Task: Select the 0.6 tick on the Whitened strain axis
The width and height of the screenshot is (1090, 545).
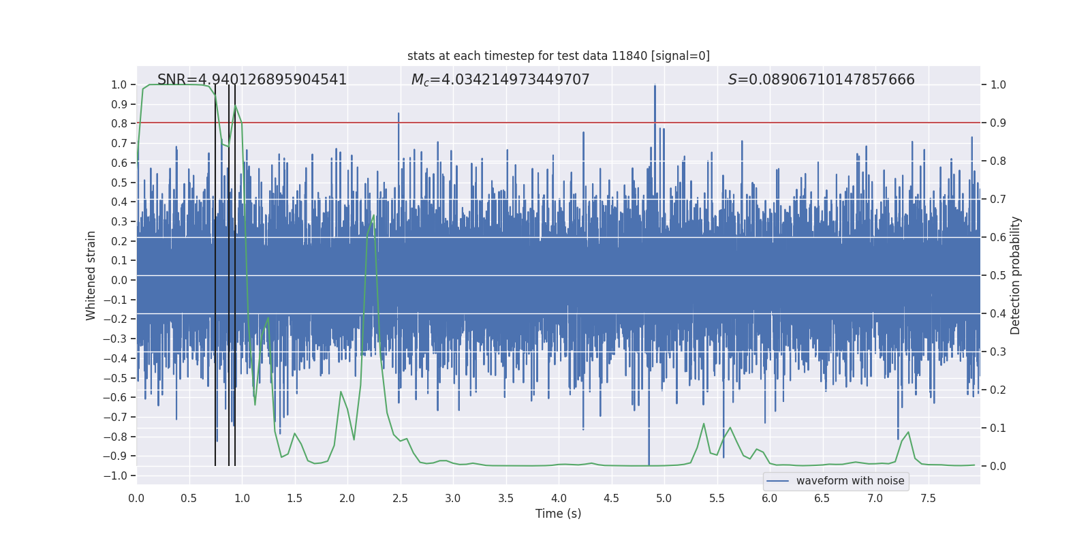Action: (x=119, y=163)
